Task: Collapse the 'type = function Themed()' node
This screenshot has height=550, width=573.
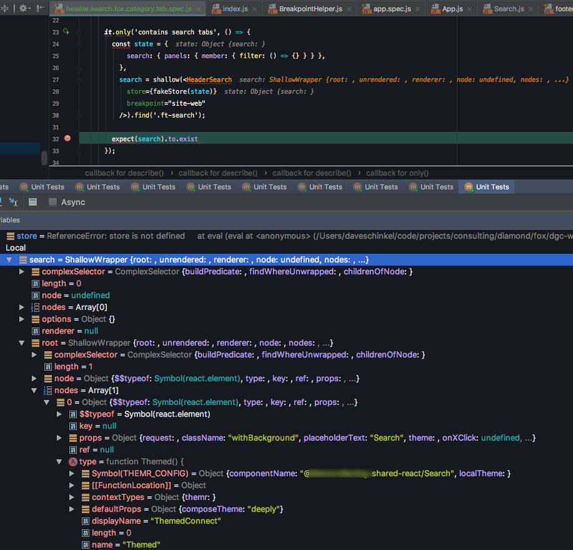Action: 59,461
